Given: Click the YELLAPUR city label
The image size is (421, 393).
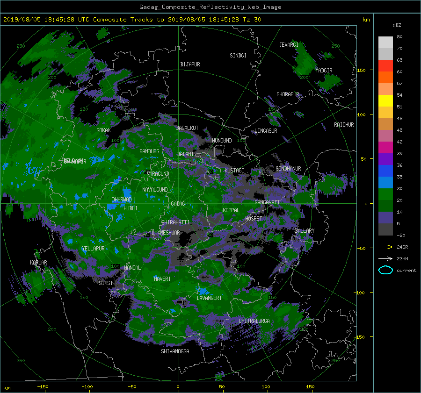Looking at the screenshot, I should click(93, 249).
